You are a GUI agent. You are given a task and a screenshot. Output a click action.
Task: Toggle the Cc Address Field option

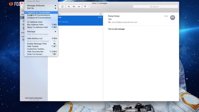41,22
